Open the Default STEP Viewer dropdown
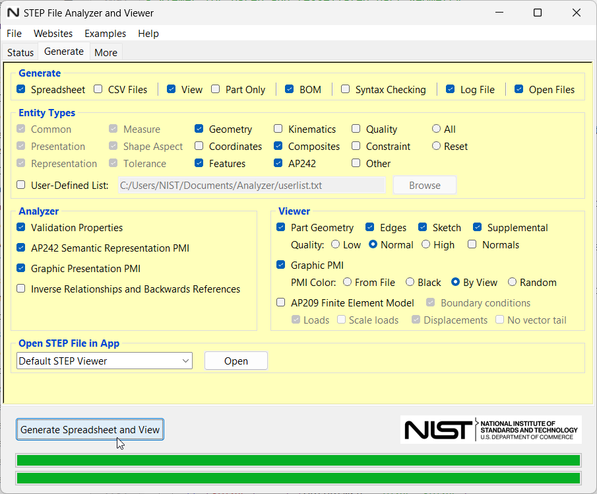 [185, 361]
